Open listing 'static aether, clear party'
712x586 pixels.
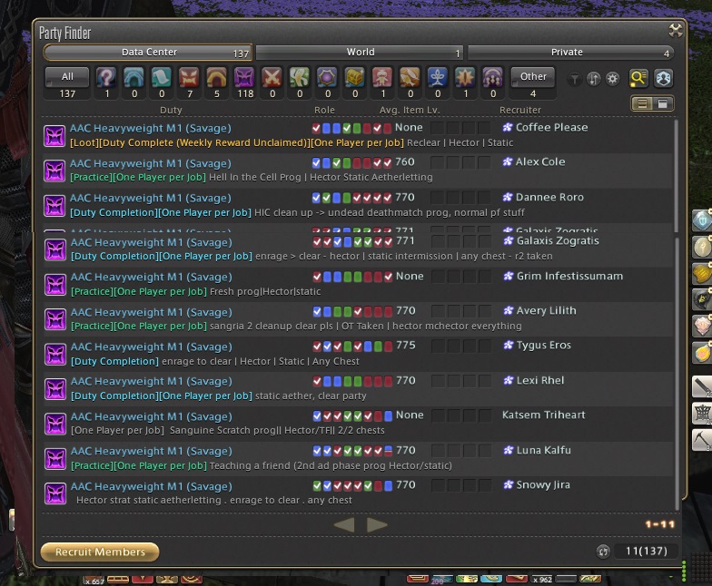(311, 396)
